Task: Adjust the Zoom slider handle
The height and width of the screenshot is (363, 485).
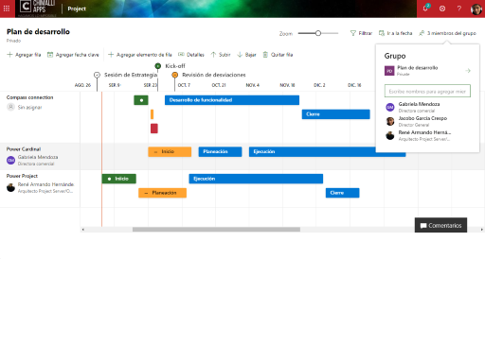Action: pos(318,33)
